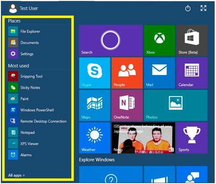Launch the Weather tile

tap(95, 138)
